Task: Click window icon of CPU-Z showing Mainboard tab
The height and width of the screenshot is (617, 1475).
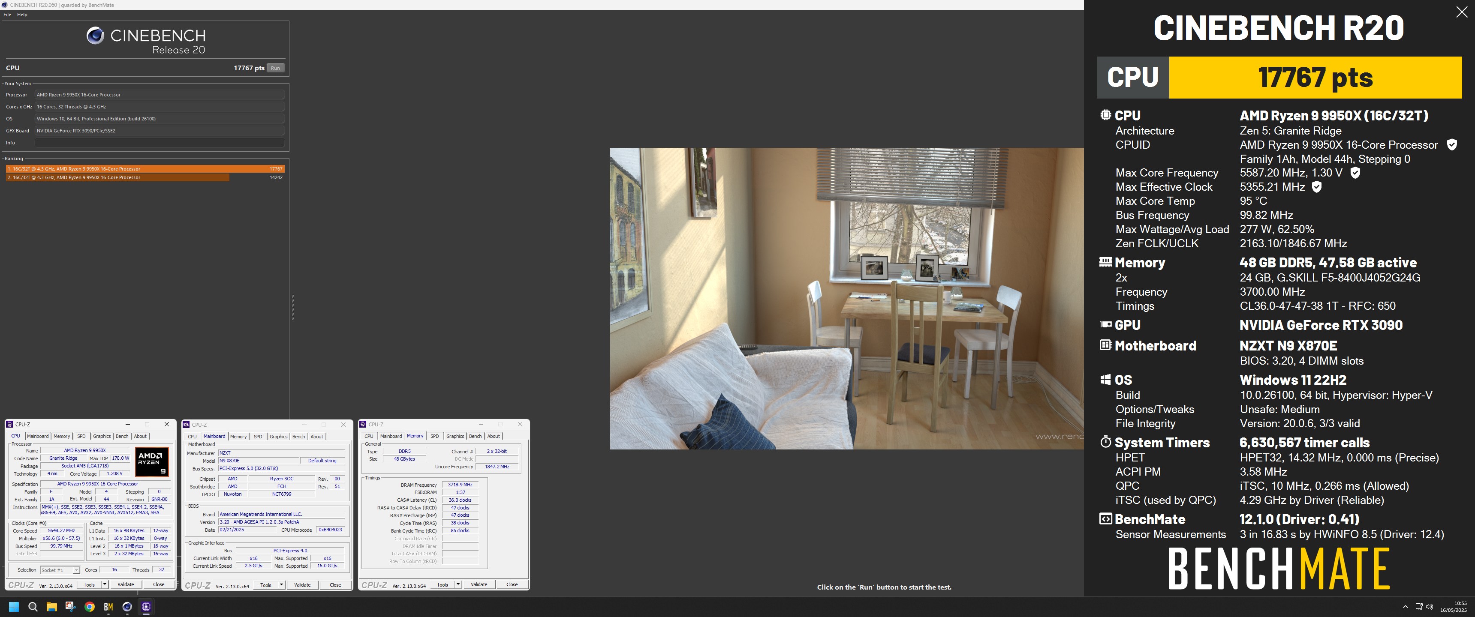Action: pyautogui.click(x=186, y=424)
